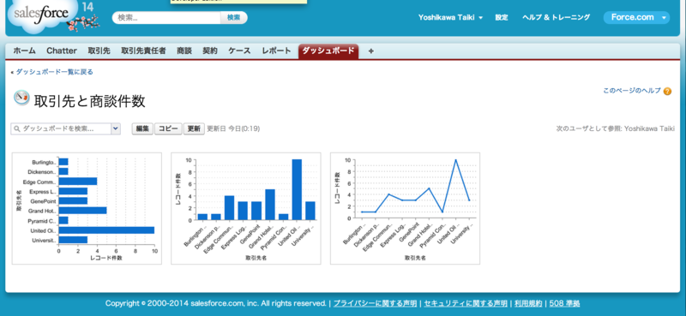686x316 pixels.
Task: Click the 検索 search button
Action: tap(233, 17)
